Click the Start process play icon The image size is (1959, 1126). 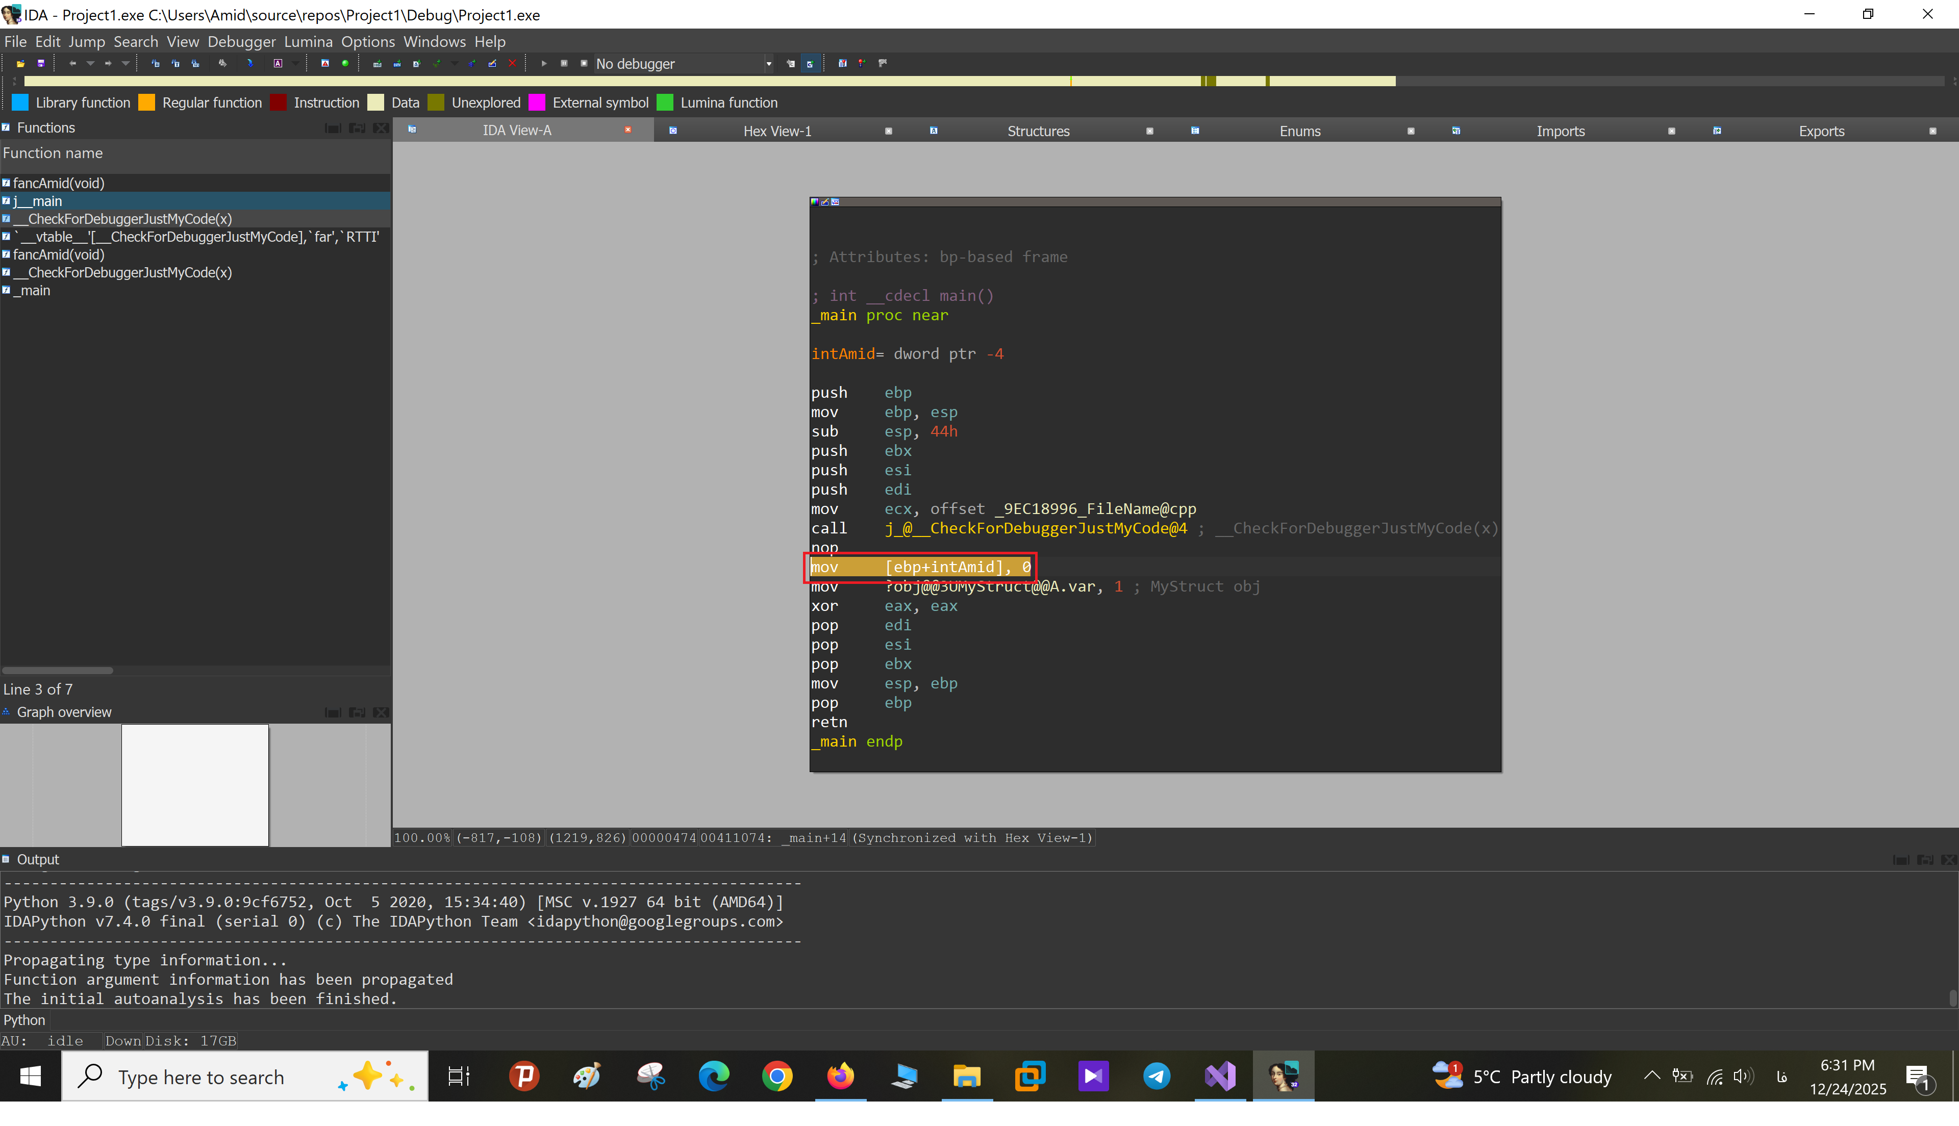click(544, 63)
